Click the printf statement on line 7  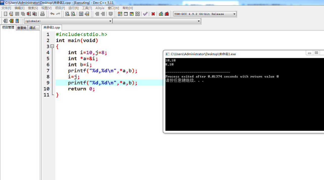(103, 70)
